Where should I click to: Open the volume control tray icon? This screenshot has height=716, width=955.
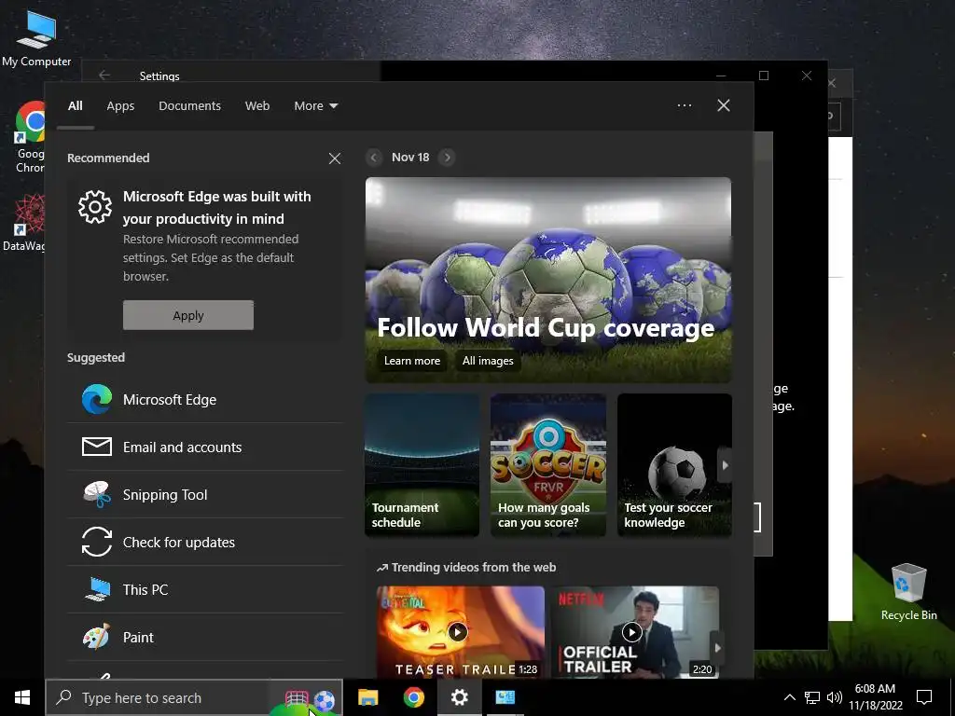coord(835,697)
